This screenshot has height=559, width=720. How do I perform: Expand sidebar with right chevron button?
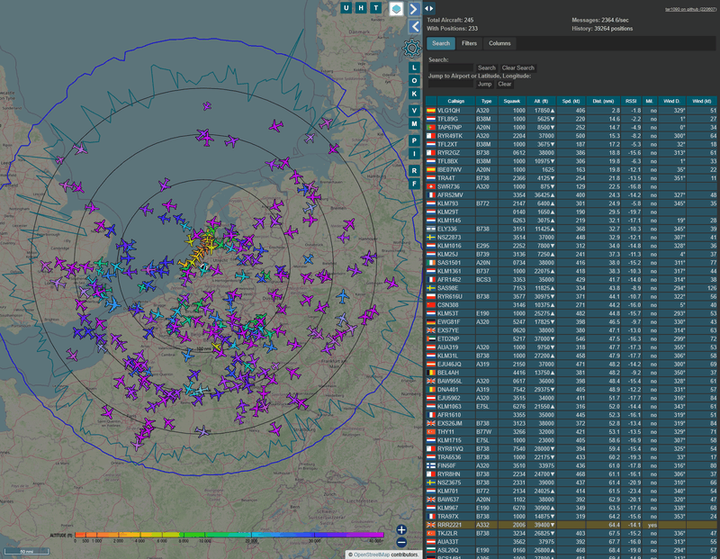click(x=414, y=8)
